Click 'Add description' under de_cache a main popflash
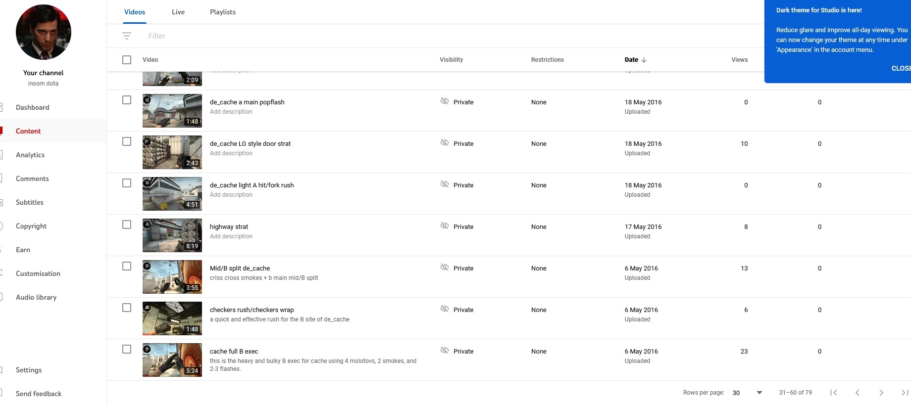The width and height of the screenshot is (911, 404). pyautogui.click(x=231, y=112)
